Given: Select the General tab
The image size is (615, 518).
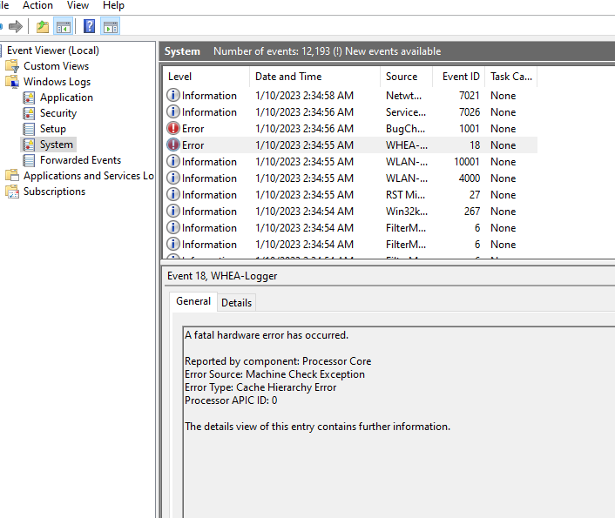Looking at the screenshot, I should coord(193,301).
